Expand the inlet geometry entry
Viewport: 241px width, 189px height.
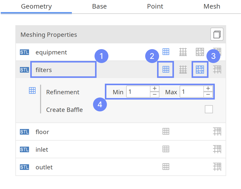tap(42, 149)
